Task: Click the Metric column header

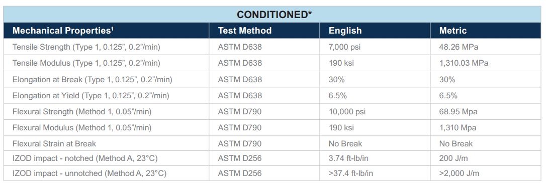Action: pyautogui.click(x=452, y=31)
